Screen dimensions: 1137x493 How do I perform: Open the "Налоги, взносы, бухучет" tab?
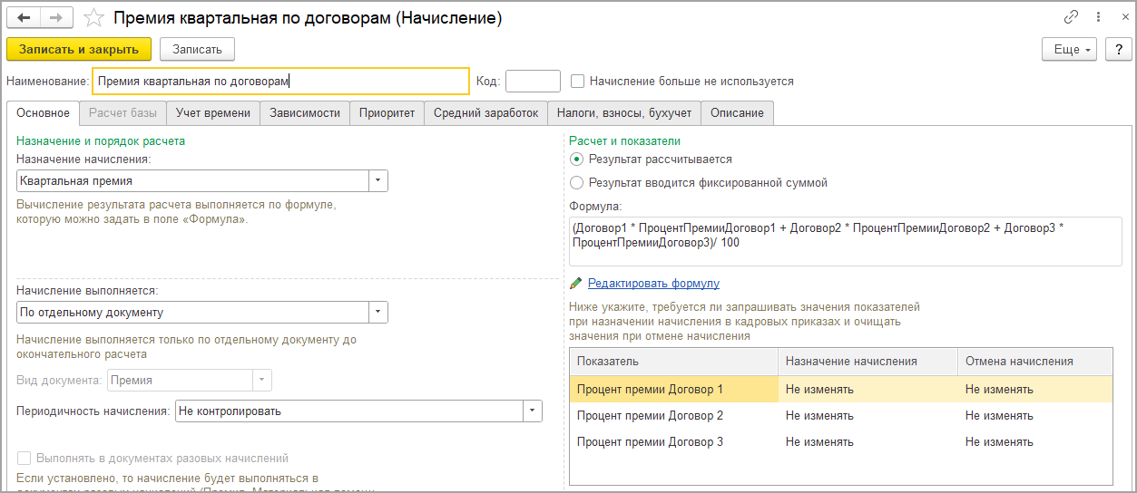pyautogui.click(x=624, y=113)
